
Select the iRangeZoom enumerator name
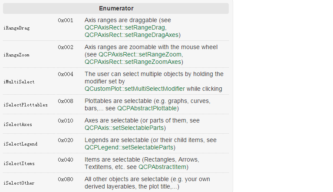(16, 55)
